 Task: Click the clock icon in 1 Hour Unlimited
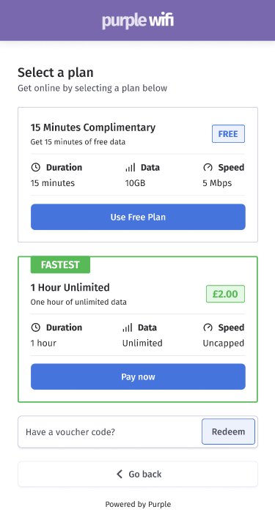[x=35, y=327]
